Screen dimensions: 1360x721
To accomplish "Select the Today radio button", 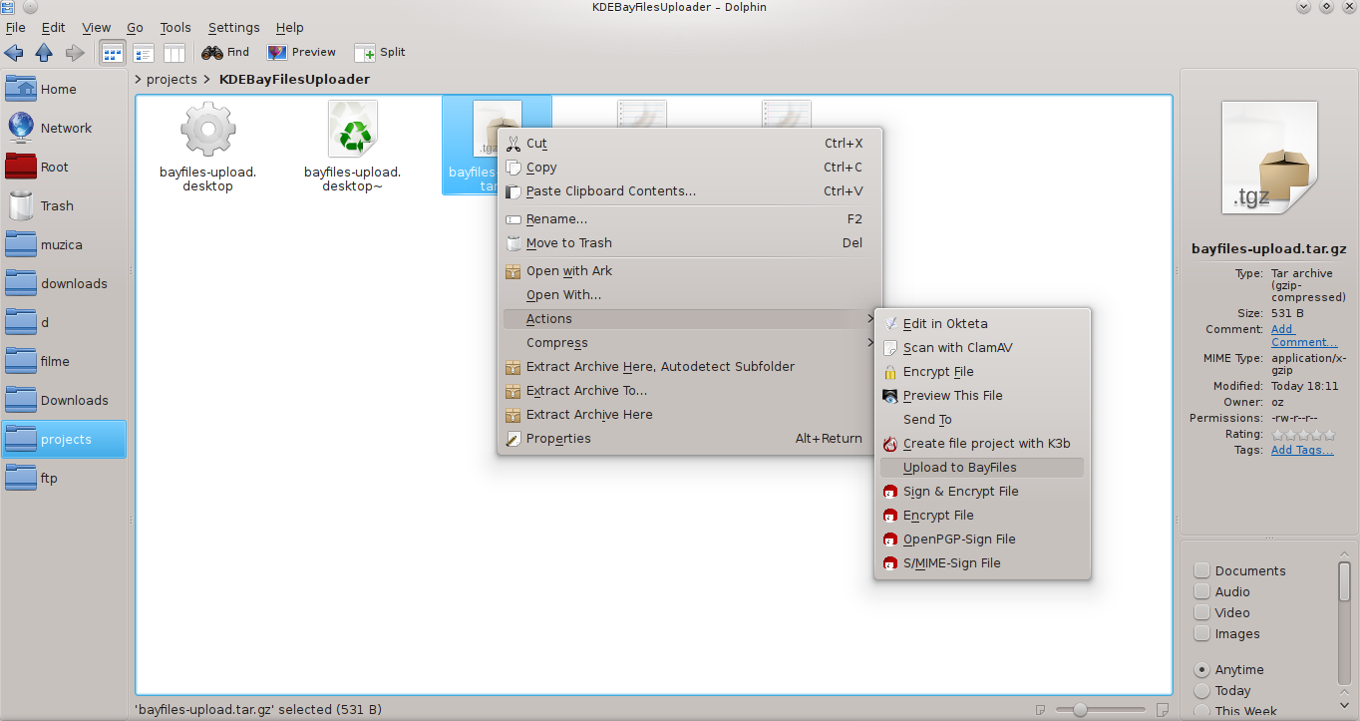I will click(1202, 690).
